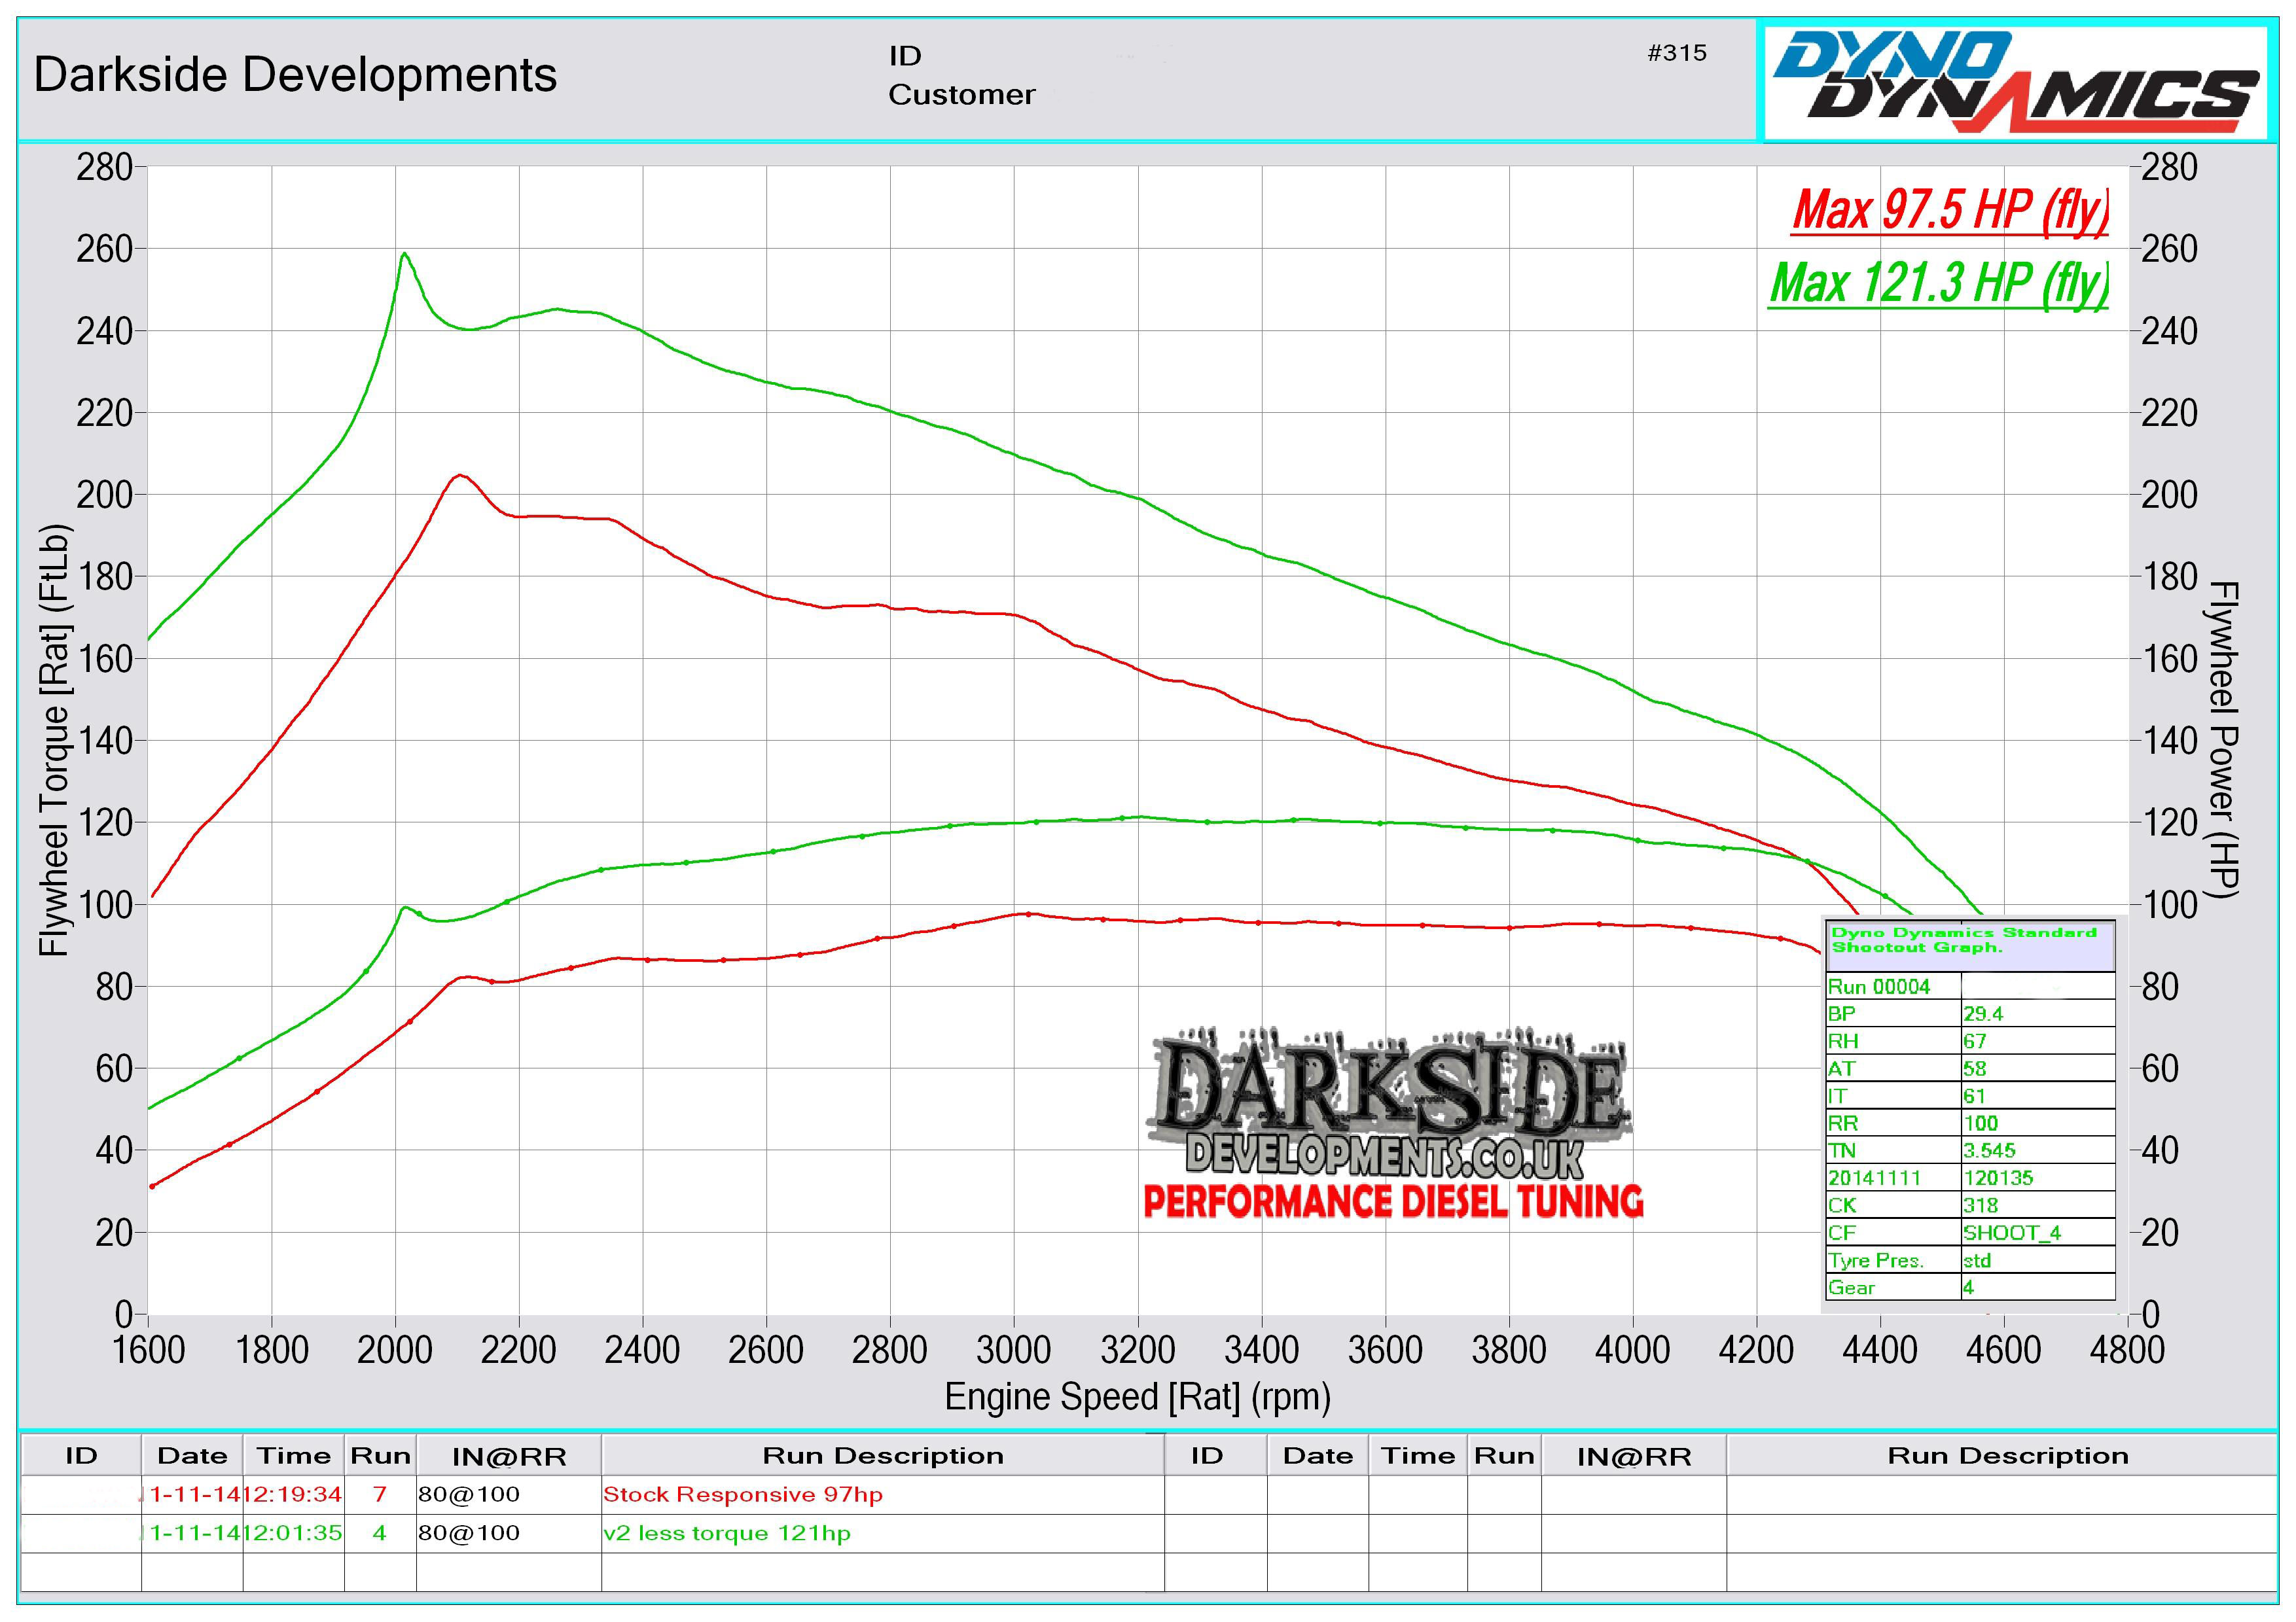Click the '2400' tick on the rpm axis
Viewport: 2296px width, 1622px height.
(642, 1350)
